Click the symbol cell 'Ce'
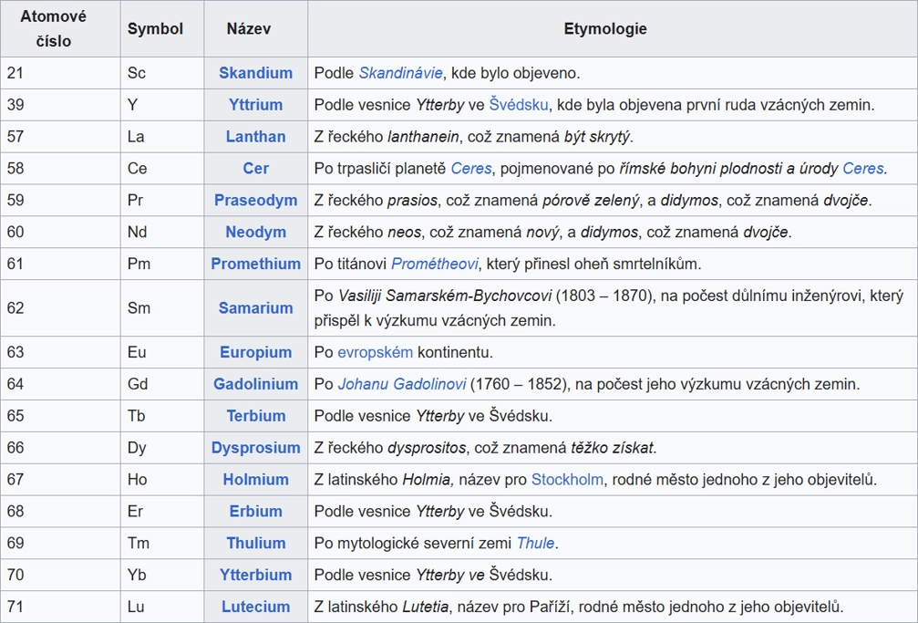 point(162,168)
